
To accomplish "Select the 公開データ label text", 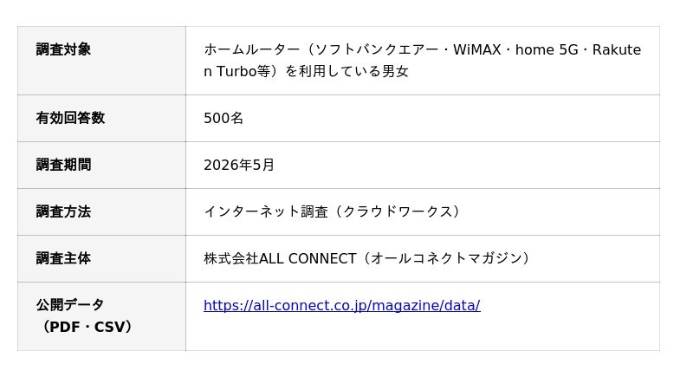I will tap(70, 304).
